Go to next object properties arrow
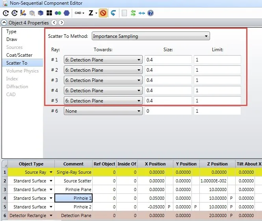This screenshot has width=262, height=221. pyautogui.click(x=61, y=22)
